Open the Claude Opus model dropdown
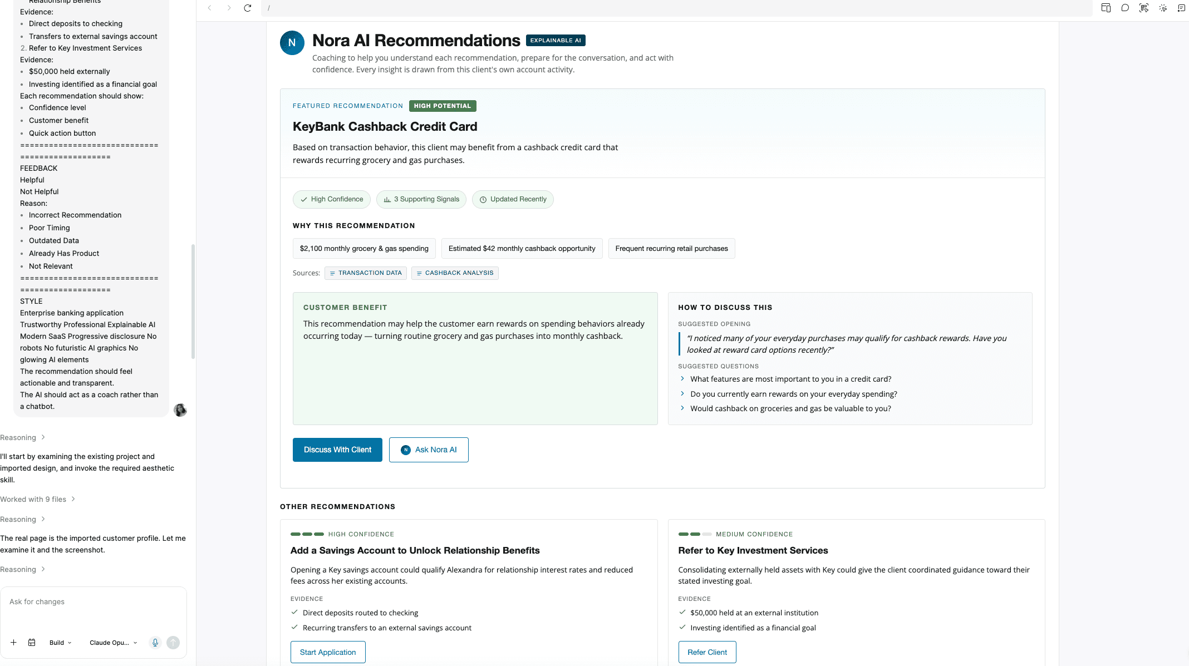The image size is (1189, 666). (x=113, y=643)
